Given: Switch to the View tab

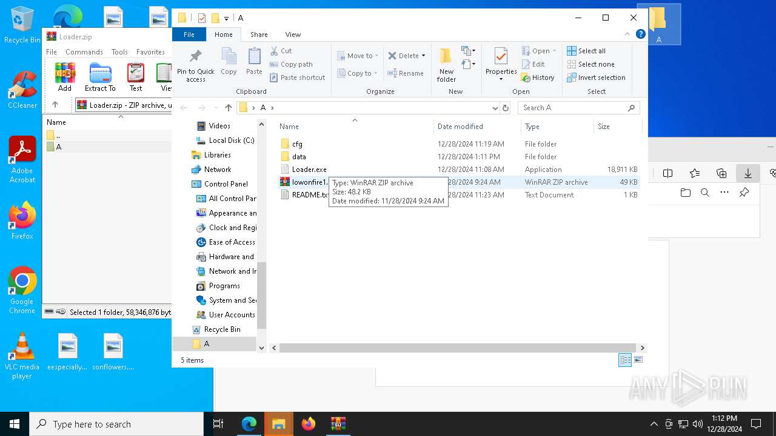Looking at the screenshot, I should (x=293, y=35).
